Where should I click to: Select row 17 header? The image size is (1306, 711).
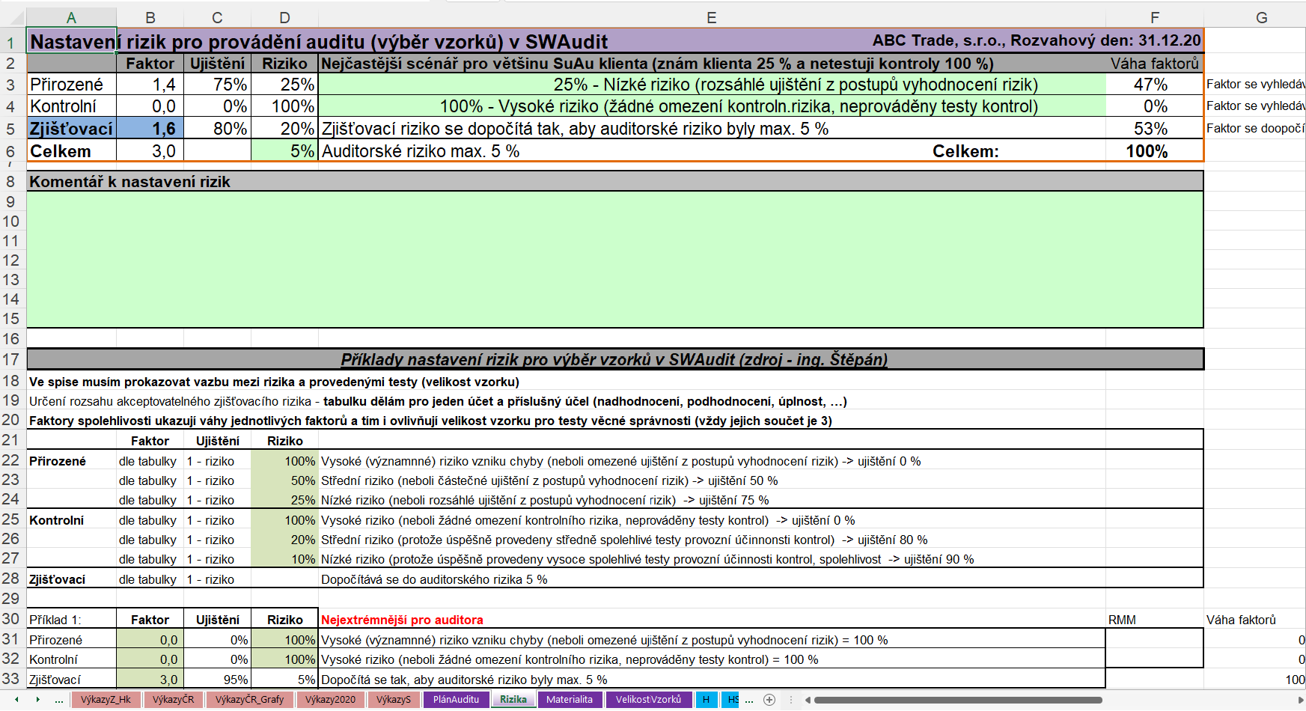tap(11, 359)
